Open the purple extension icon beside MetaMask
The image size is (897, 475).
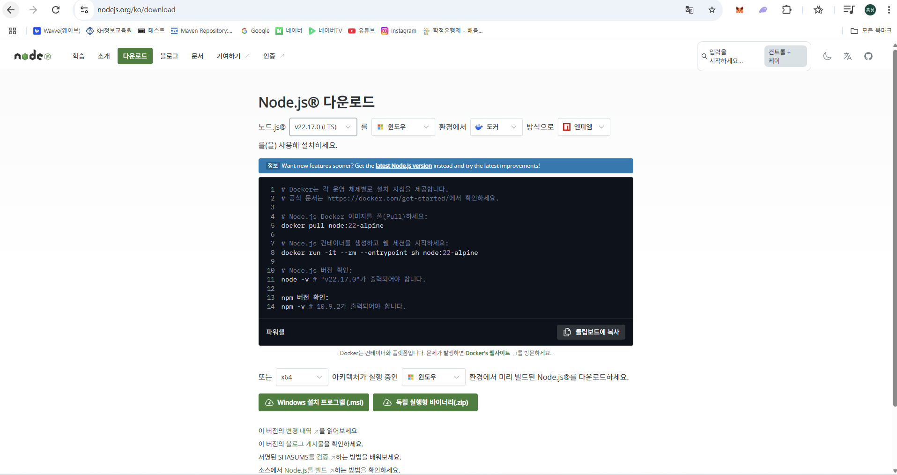point(763,10)
